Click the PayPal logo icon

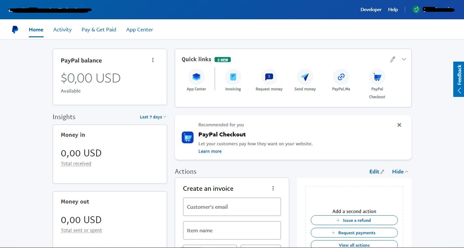15,29
